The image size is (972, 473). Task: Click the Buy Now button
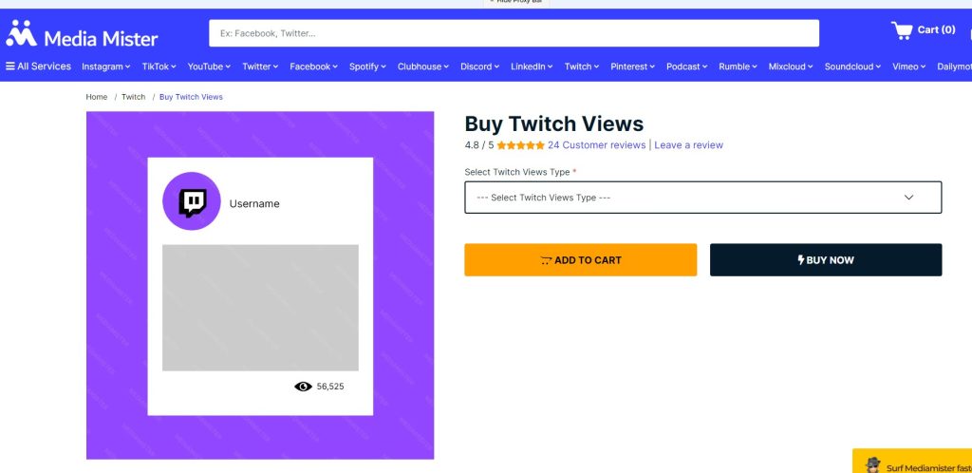coord(826,259)
